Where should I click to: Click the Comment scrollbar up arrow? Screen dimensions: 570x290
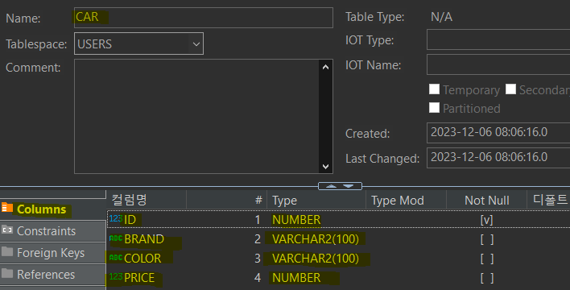tap(325, 67)
